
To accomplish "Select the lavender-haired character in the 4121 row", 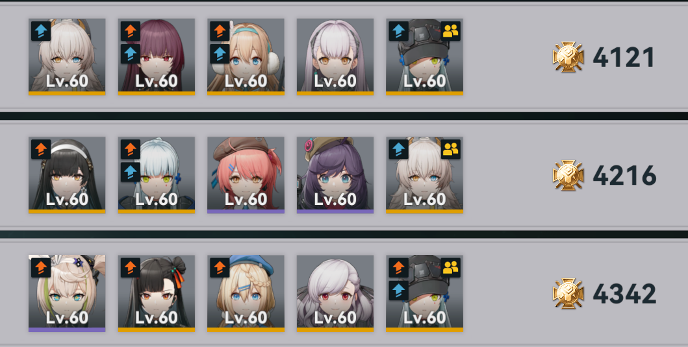I will click(x=335, y=57).
